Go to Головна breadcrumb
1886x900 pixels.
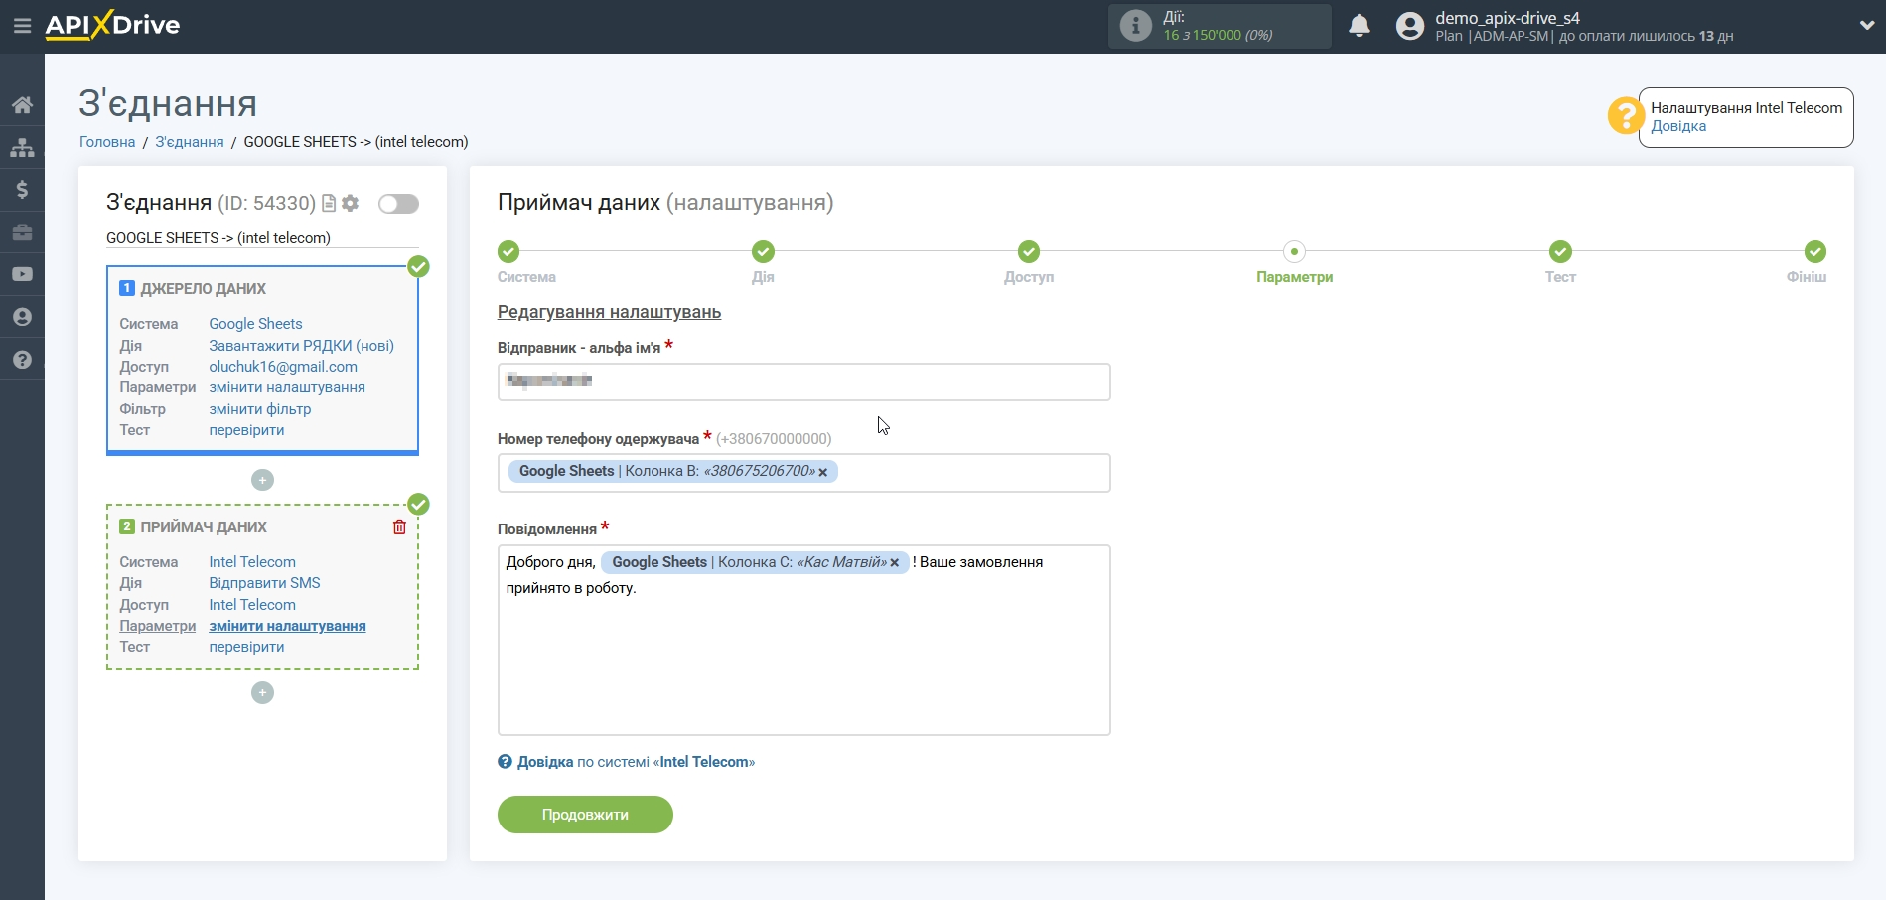(107, 142)
